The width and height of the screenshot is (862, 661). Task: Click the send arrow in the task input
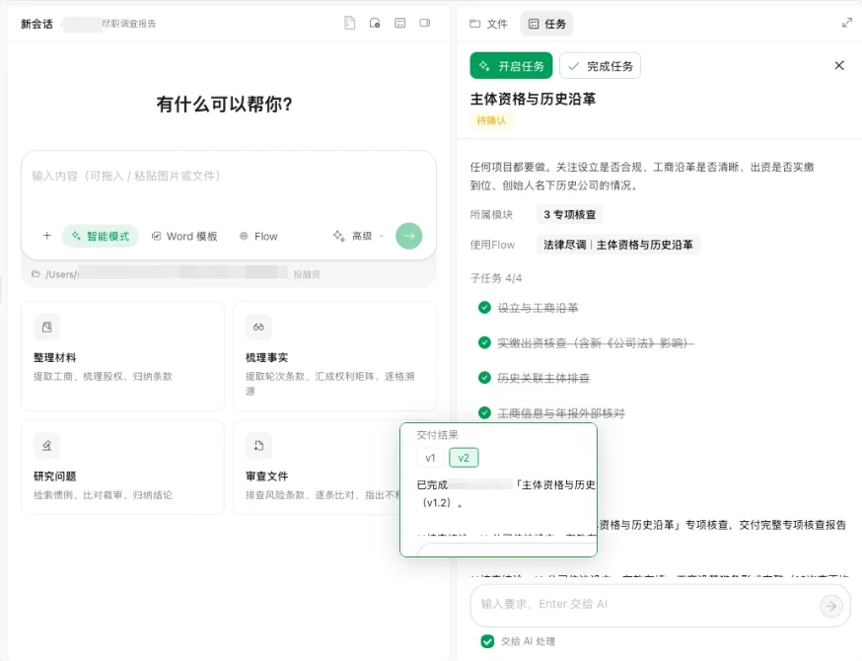[x=831, y=606]
